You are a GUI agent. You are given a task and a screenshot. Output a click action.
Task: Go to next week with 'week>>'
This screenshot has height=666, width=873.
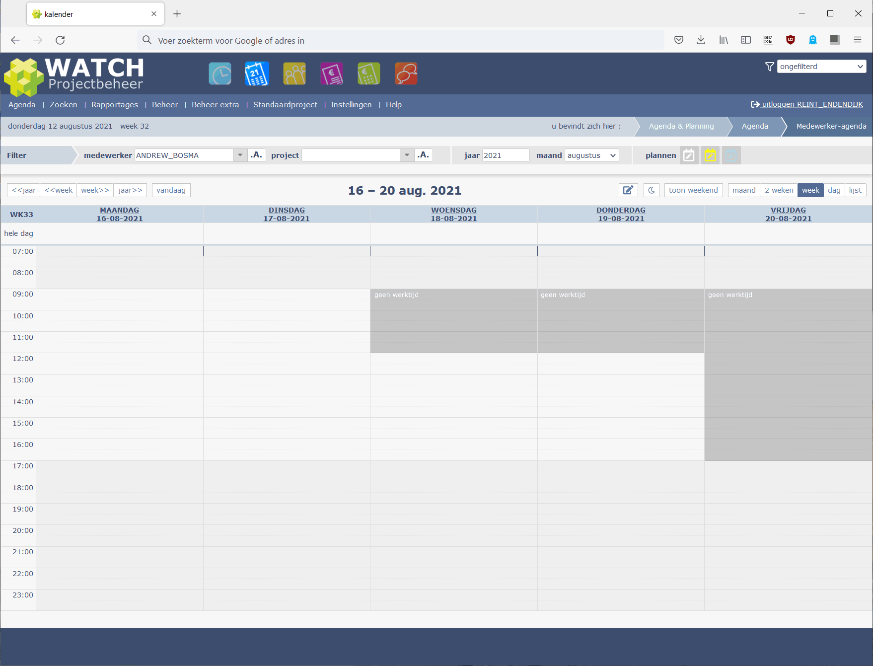click(95, 190)
